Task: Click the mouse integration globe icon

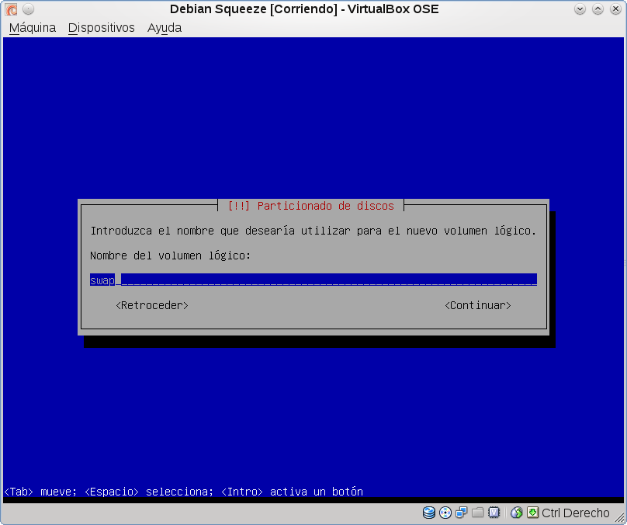Action: point(517,513)
